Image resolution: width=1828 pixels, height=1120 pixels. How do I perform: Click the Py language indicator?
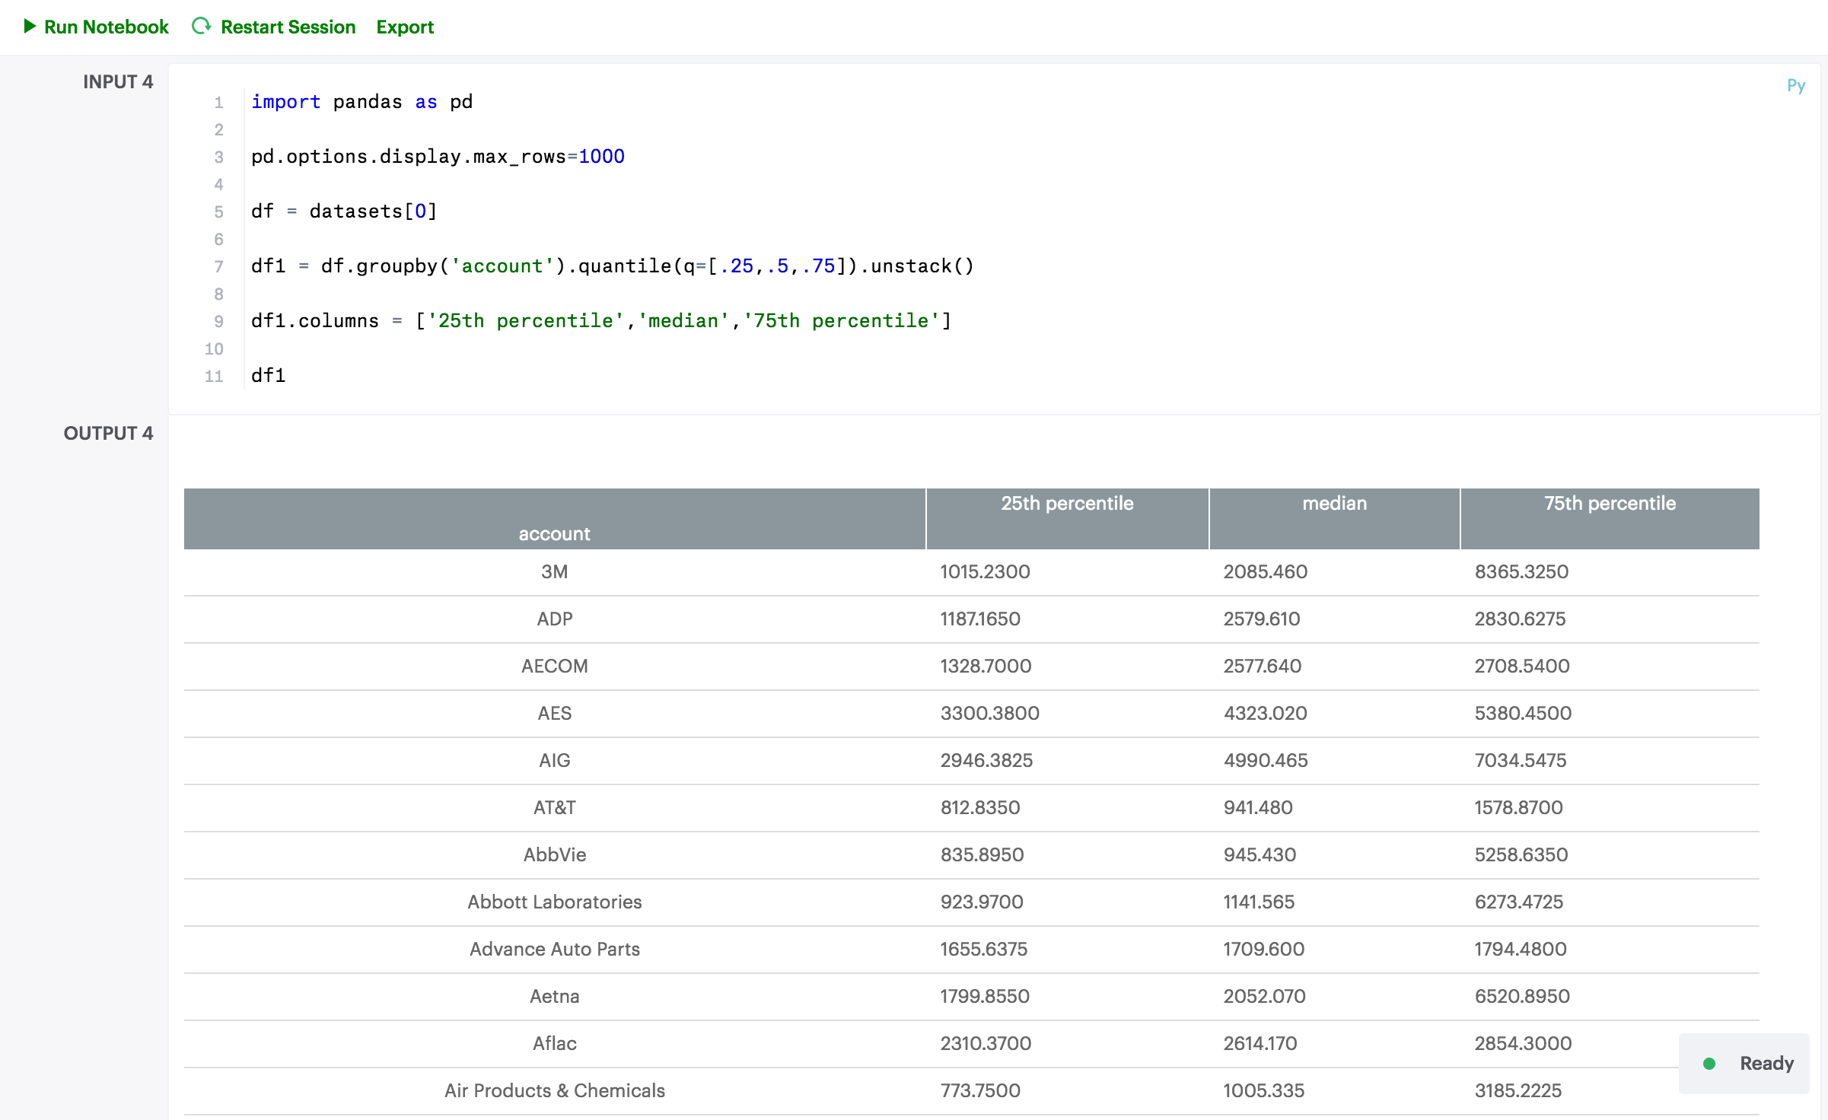point(1796,85)
